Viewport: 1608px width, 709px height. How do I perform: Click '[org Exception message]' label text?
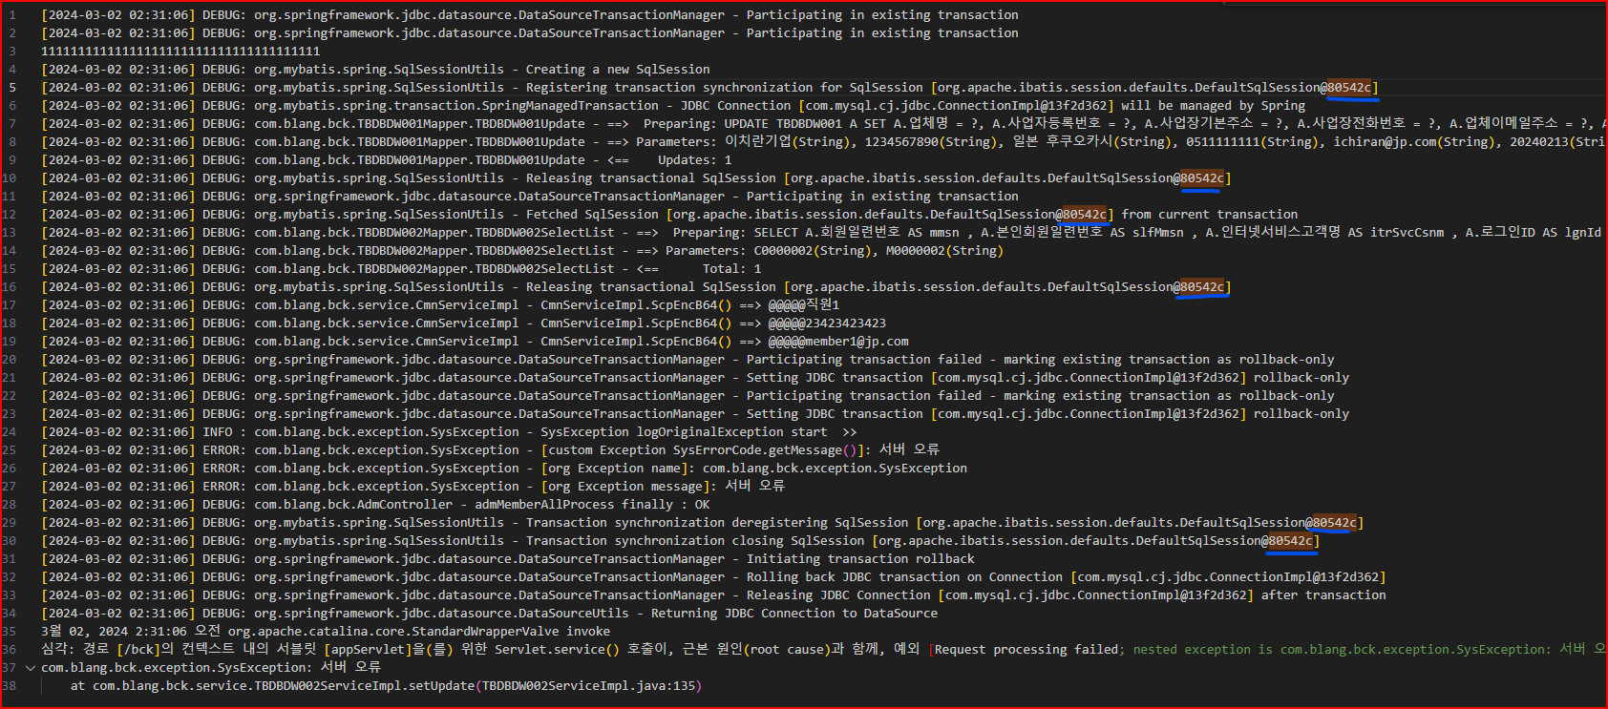[x=625, y=487]
